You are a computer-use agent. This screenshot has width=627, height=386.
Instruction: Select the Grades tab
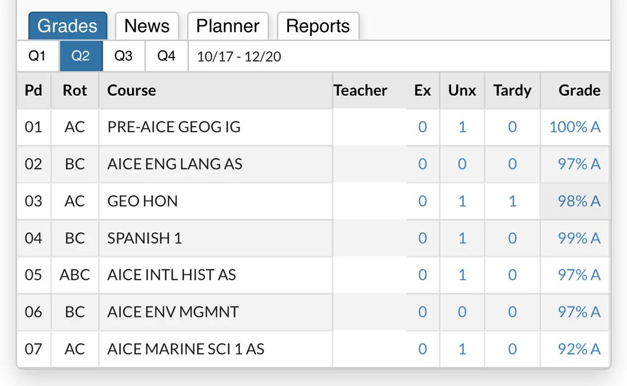tap(67, 26)
